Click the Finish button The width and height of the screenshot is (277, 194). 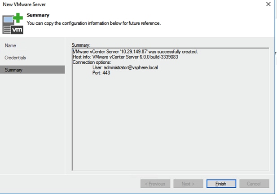(221, 184)
